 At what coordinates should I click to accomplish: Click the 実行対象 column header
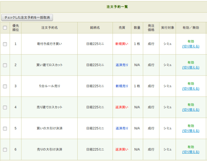click(168, 28)
